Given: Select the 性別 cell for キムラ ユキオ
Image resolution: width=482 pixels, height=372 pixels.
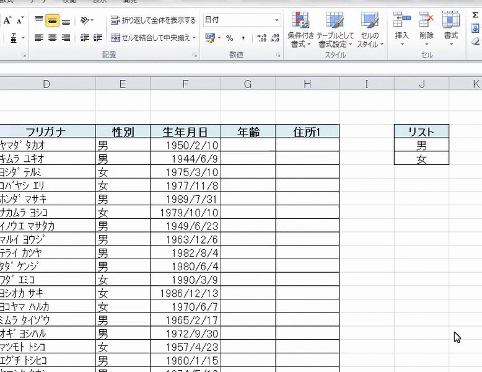Looking at the screenshot, I should click(x=123, y=159).
